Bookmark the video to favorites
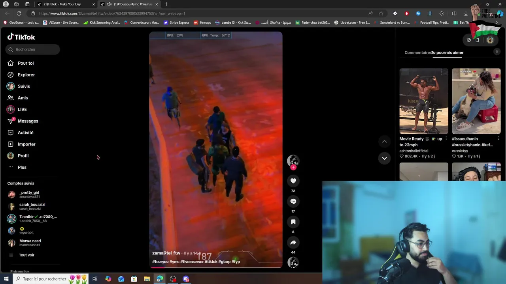Viewport: 506px width, 284px height. 293,222
